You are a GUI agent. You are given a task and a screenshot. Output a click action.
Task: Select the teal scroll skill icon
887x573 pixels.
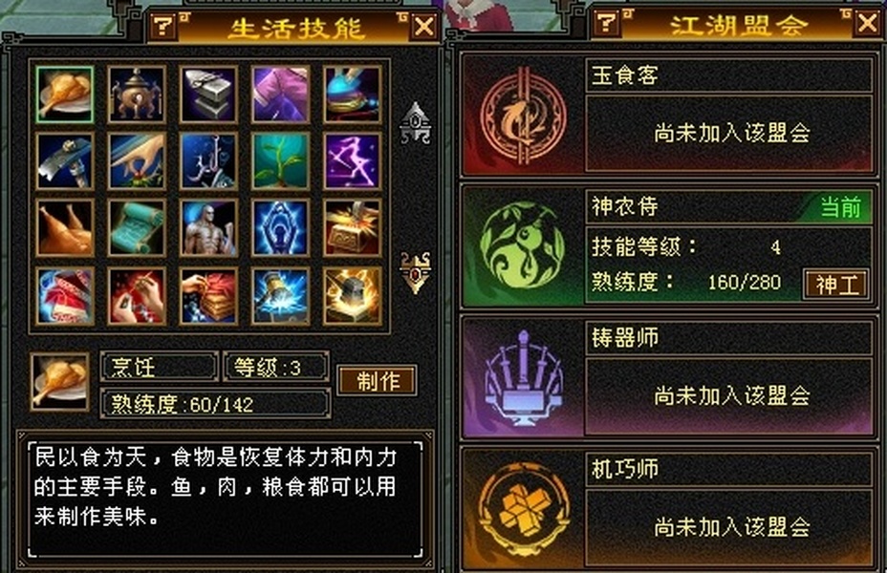pyautogui.click(x=137, y=227)
